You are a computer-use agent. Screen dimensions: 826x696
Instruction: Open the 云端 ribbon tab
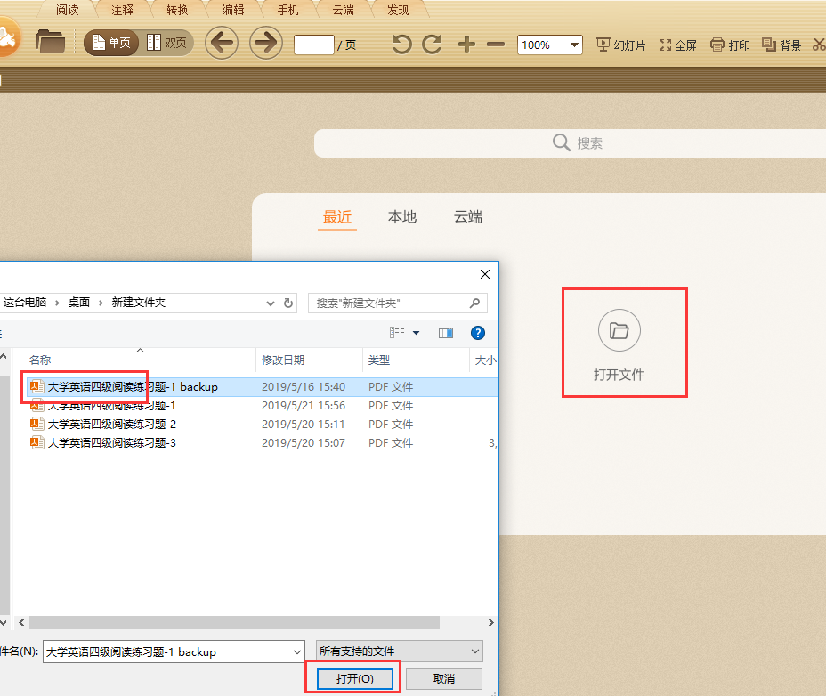(343, 10)
